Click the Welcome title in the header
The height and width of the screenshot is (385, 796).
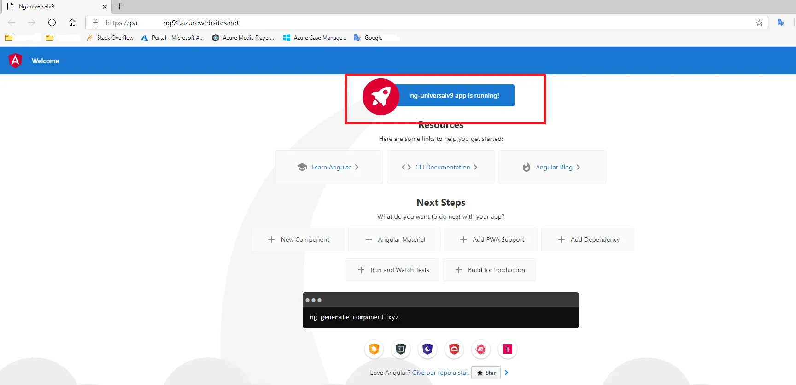pyautogui.click(x=45, y=61)
